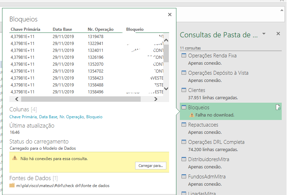289x195 pixels.
Task: Click the cell with operation number 1352070
Action: (96, 64)
